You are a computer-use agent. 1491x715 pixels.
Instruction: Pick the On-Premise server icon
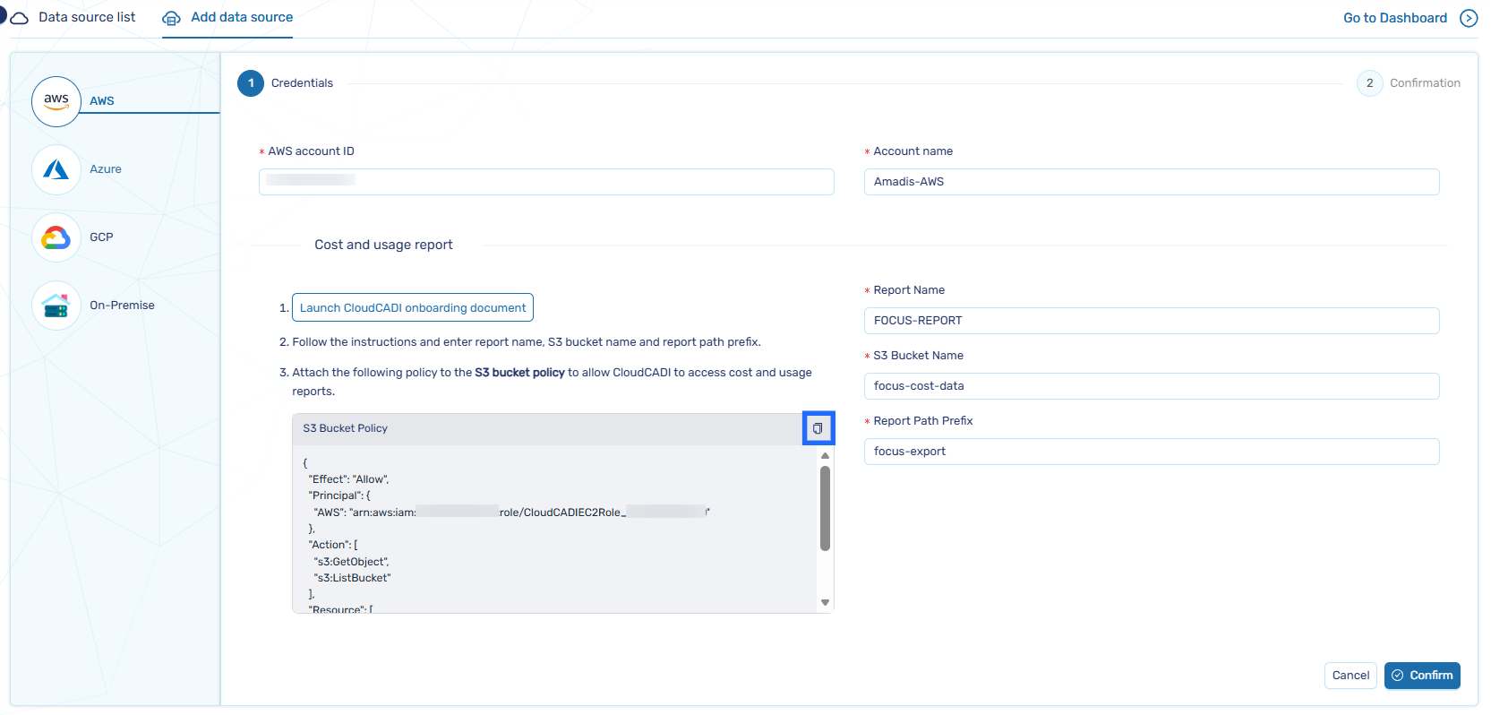[x=56, y=306]
